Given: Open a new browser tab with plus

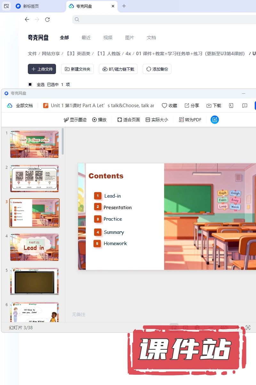Looking at the screenshot, I should pos(124,6).
